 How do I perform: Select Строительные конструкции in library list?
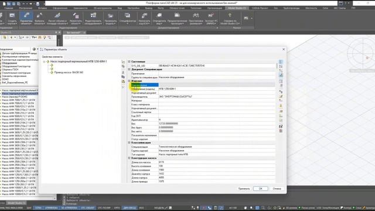click(16, 73)
